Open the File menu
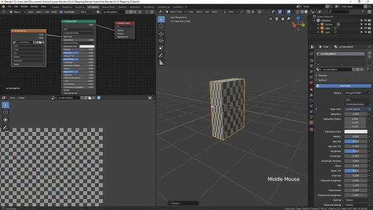 pos(10,6)
